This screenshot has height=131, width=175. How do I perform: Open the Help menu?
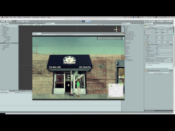pyautogui.click(x=49, y=17)
